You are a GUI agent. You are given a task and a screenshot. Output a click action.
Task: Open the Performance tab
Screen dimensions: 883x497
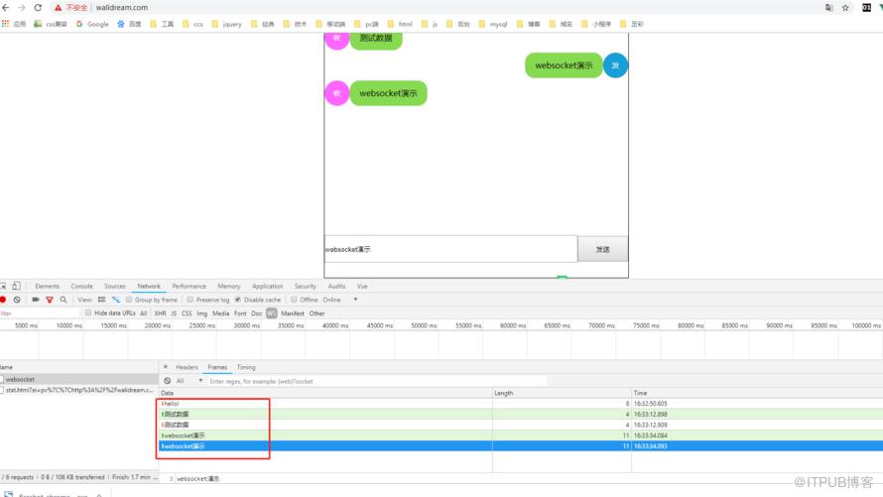click(189, 286)
